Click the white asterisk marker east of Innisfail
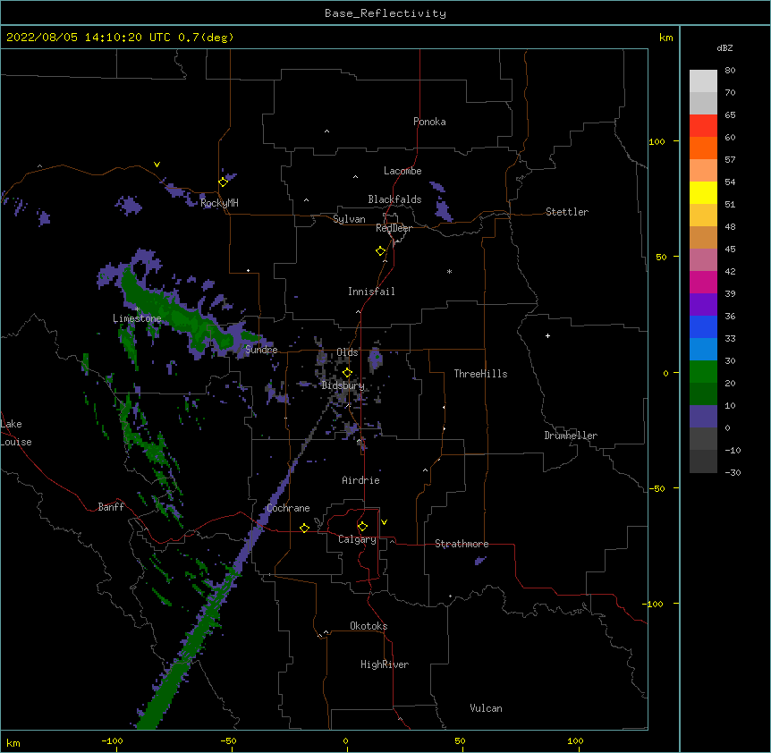The width and height of the screenshot is (771, 753). click(449, 271)
